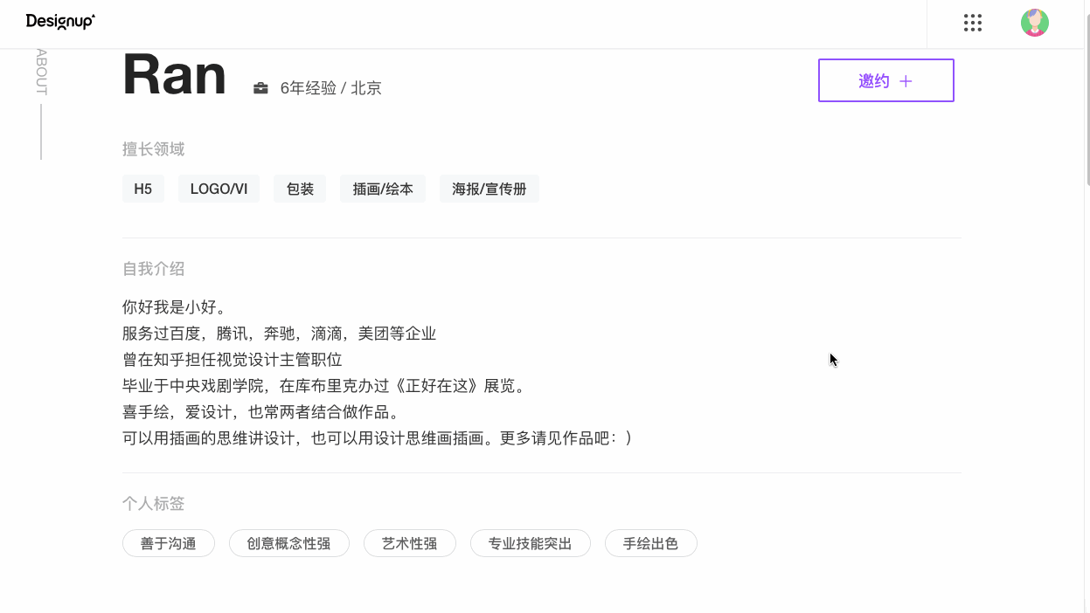Open the apps grid menu icon

973,23
